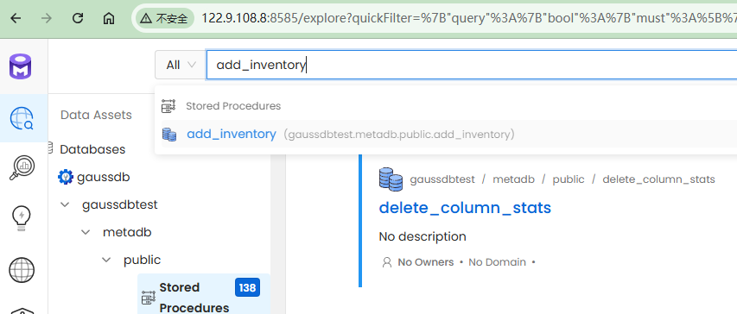Select the address bar URL
Screen dimensions: 737x314
(x=468, y=18)
